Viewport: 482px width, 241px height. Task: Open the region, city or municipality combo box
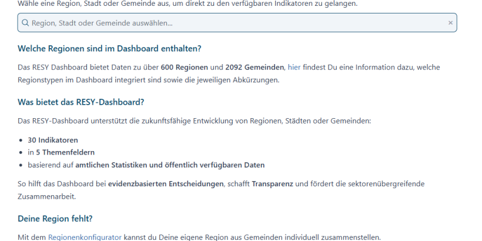point(235,23)
